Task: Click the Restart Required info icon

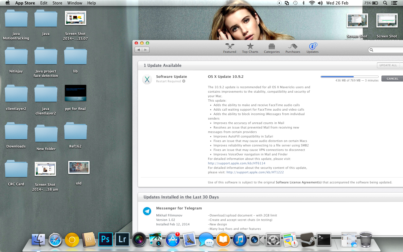Action: pyautogui.click(x=184, y=81)
